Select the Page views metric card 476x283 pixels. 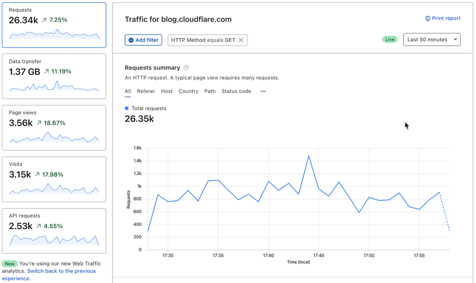pos(54,128)
